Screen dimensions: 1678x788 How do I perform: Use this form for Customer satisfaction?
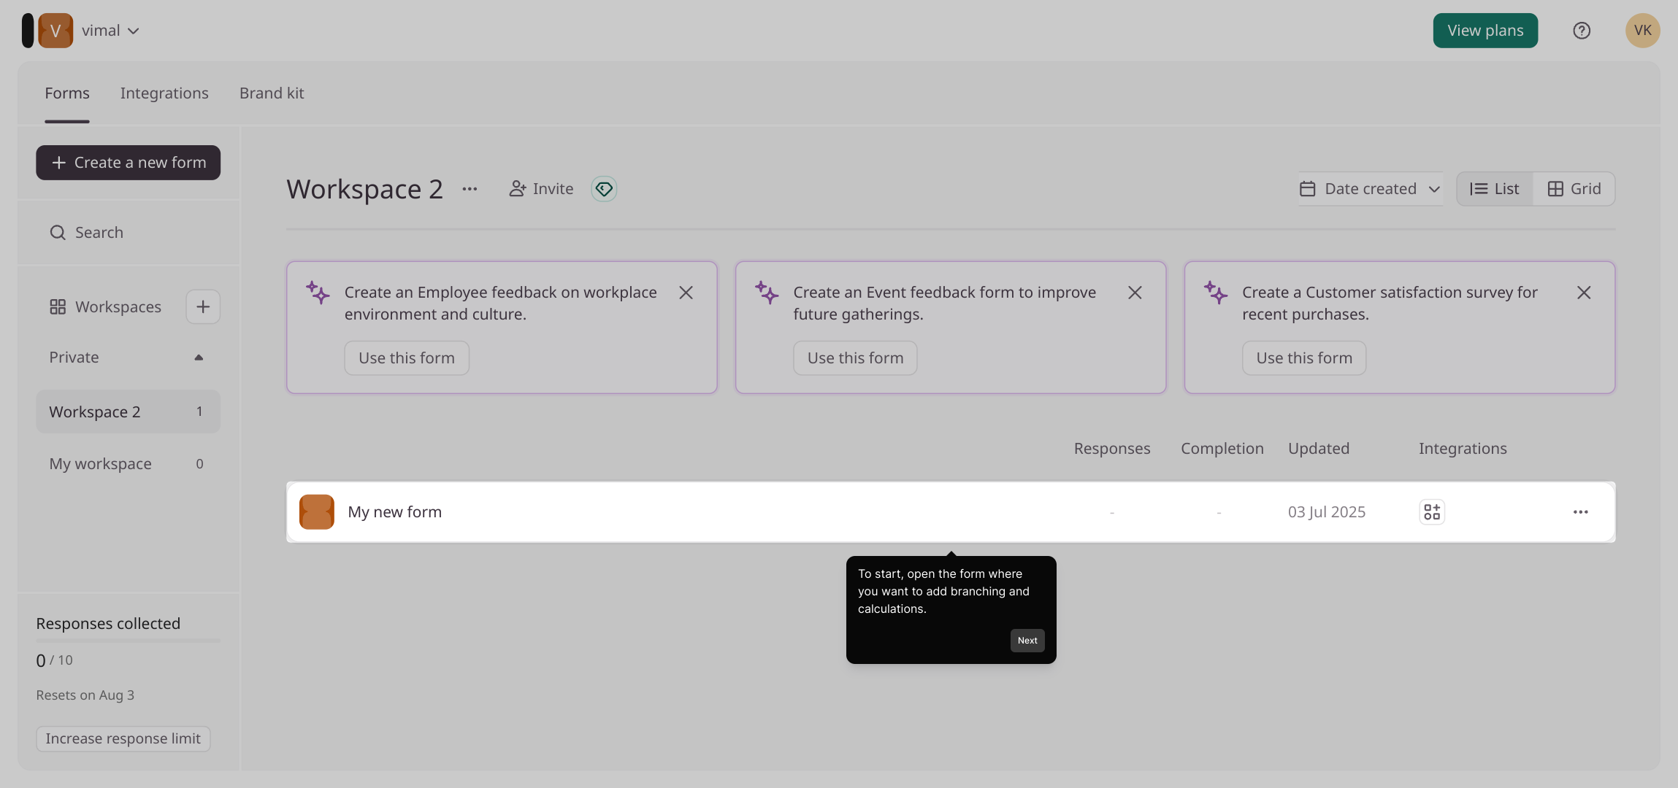1304,358
